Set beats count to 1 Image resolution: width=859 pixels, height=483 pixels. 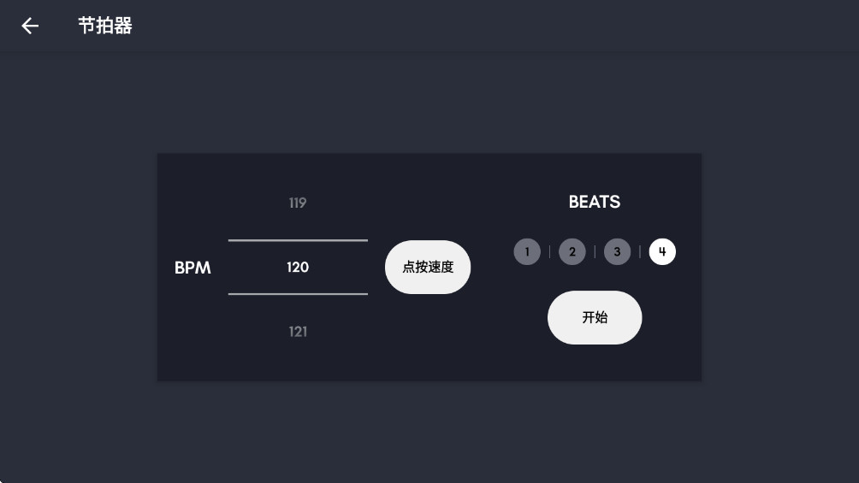coord(527,252)
